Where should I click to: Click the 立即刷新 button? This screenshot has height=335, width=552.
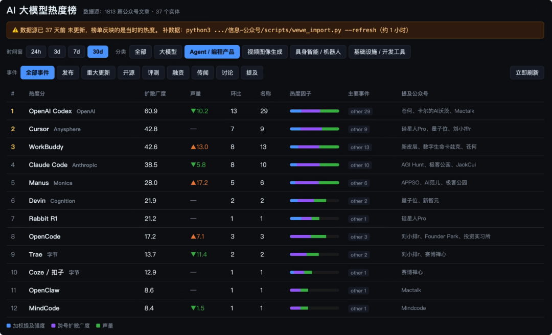point(527,73)
